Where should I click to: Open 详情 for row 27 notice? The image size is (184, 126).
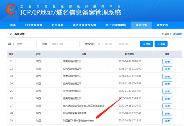click(x=167, y=106)
